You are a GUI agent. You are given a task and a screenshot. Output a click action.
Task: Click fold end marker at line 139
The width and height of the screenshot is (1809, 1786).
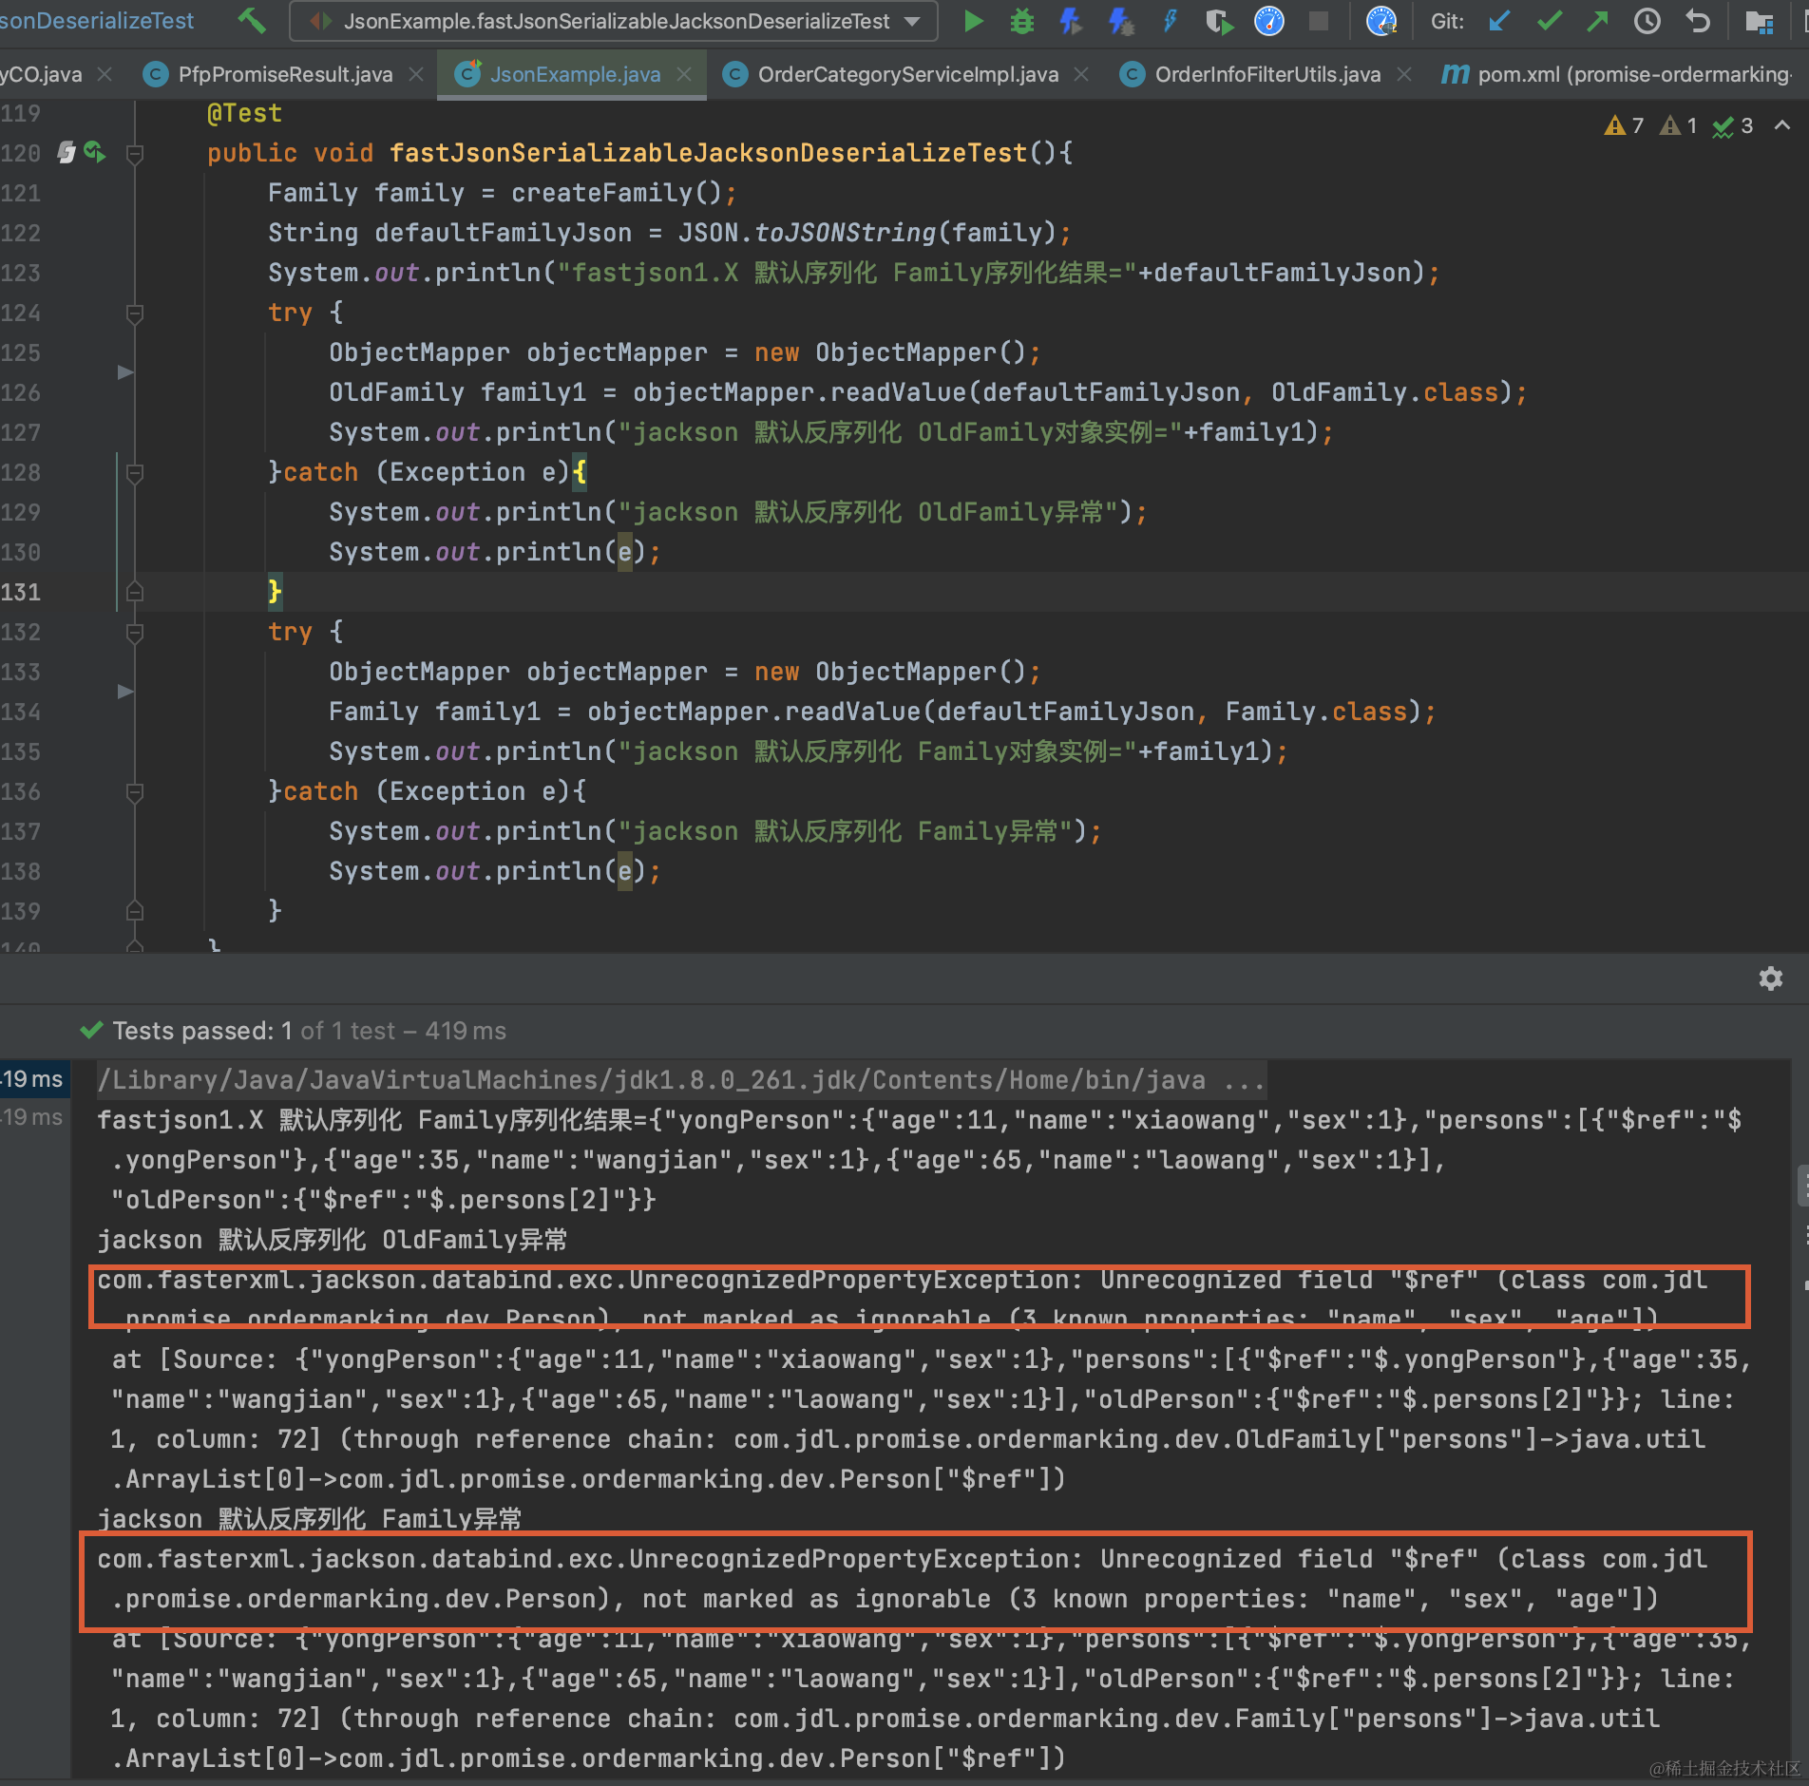(135, 911)
